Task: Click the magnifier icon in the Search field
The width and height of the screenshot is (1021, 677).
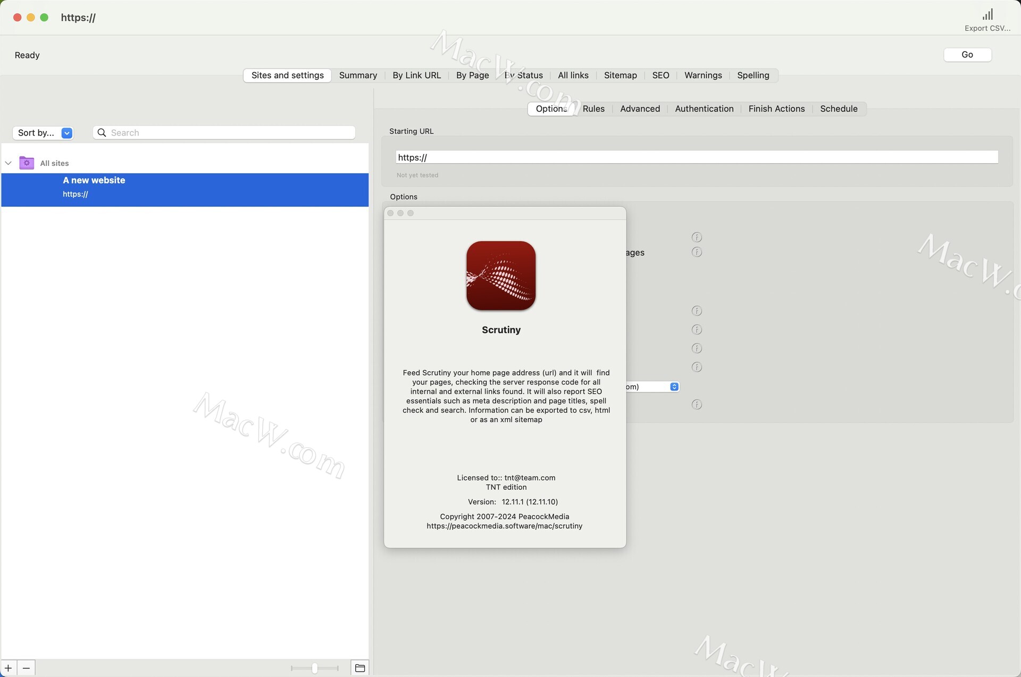Action: click(102, 132)
